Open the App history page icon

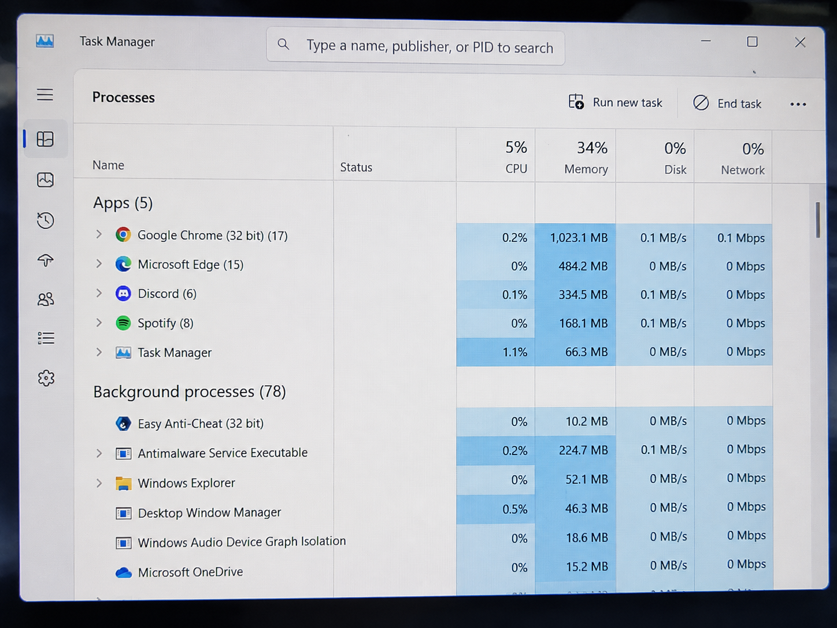[x=46, y=220]
